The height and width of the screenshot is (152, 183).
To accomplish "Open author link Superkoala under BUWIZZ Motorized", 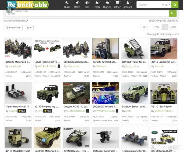I will tap(15, 66).
